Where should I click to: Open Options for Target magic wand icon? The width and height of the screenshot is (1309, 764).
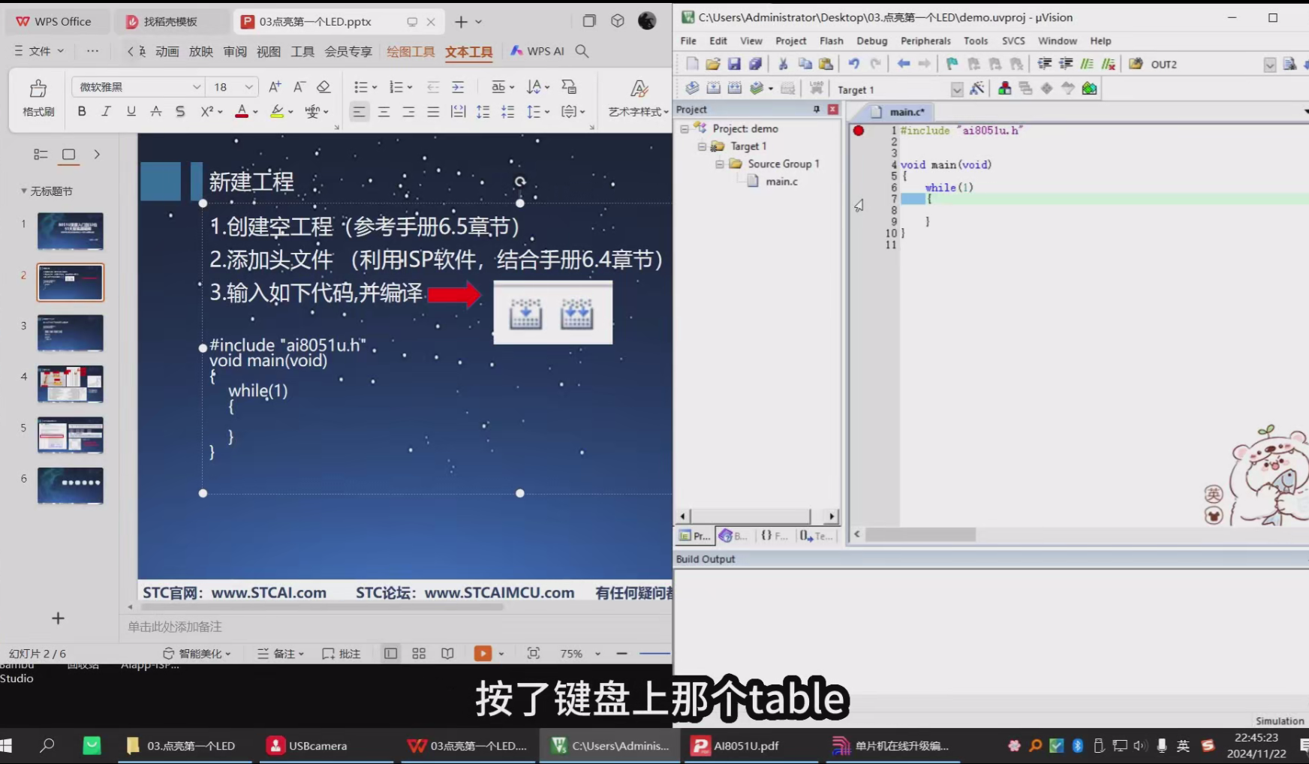(x=976, y=89)
